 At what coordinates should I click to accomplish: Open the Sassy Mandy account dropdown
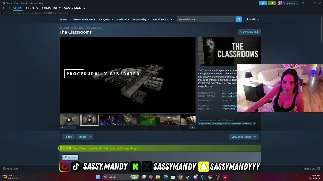point(290,3)
